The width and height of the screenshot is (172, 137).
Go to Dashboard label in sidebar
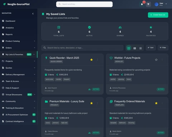(x=10, y=21)
